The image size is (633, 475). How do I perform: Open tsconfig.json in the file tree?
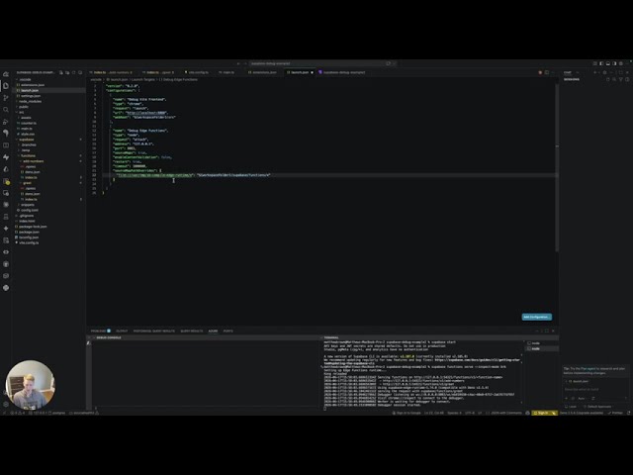49,237
